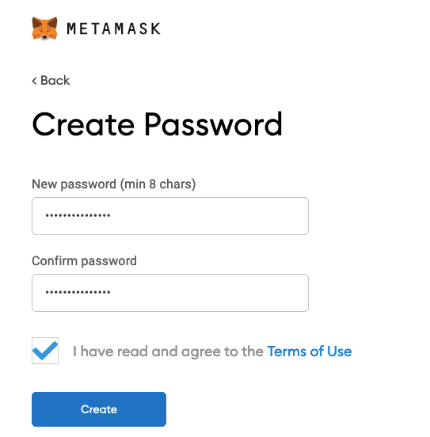Image resolution: width=430 pixels, height=437 pixels.
Task: Submit the form via the blue Create button label
Action: click(99, 409)
